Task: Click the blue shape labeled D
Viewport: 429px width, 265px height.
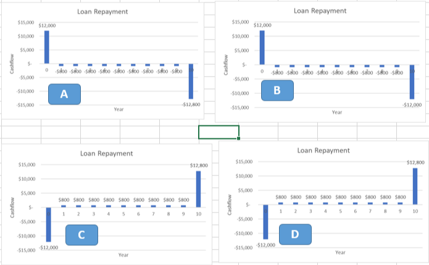Action: [295, 234]
